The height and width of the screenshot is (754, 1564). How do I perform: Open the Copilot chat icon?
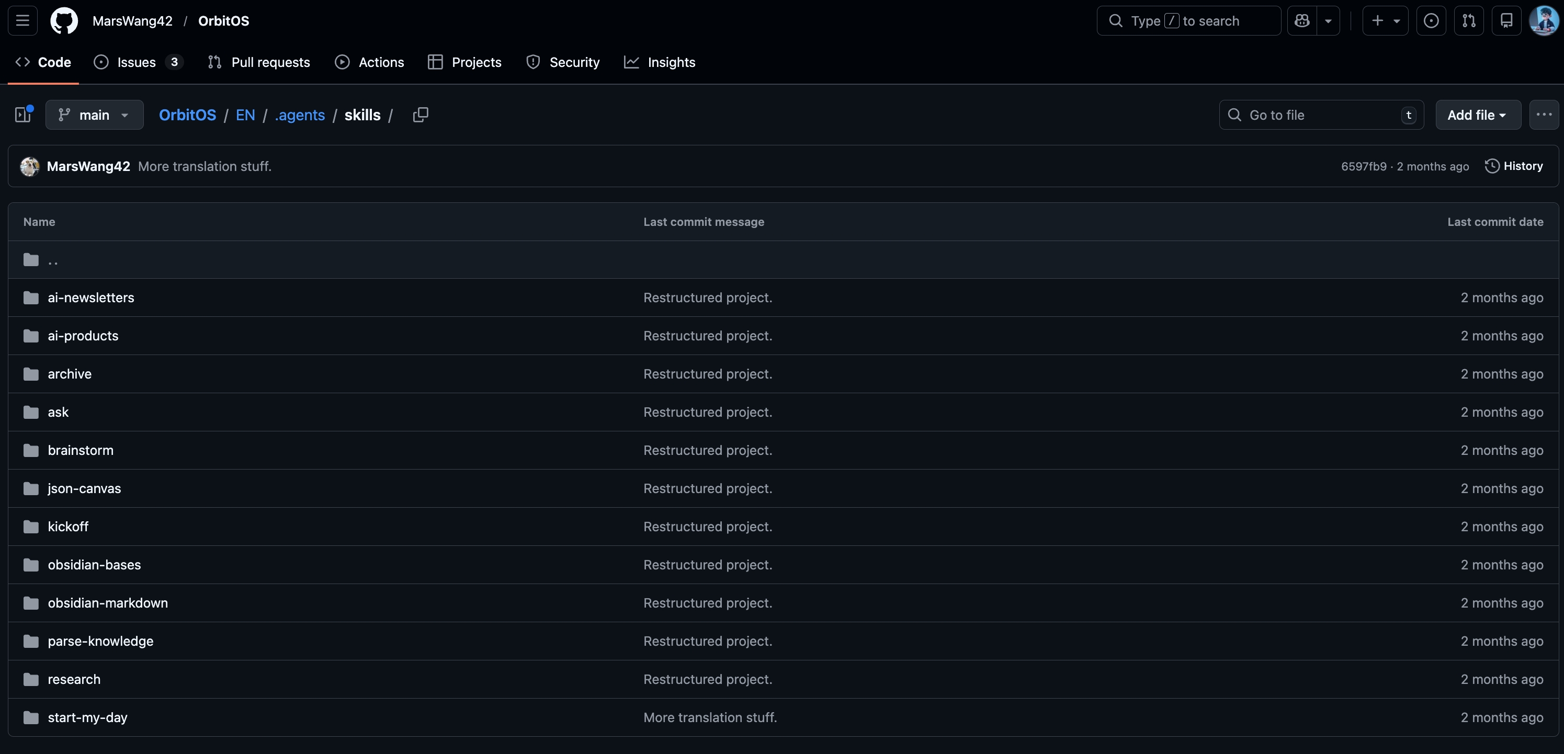pos(1302,20)
